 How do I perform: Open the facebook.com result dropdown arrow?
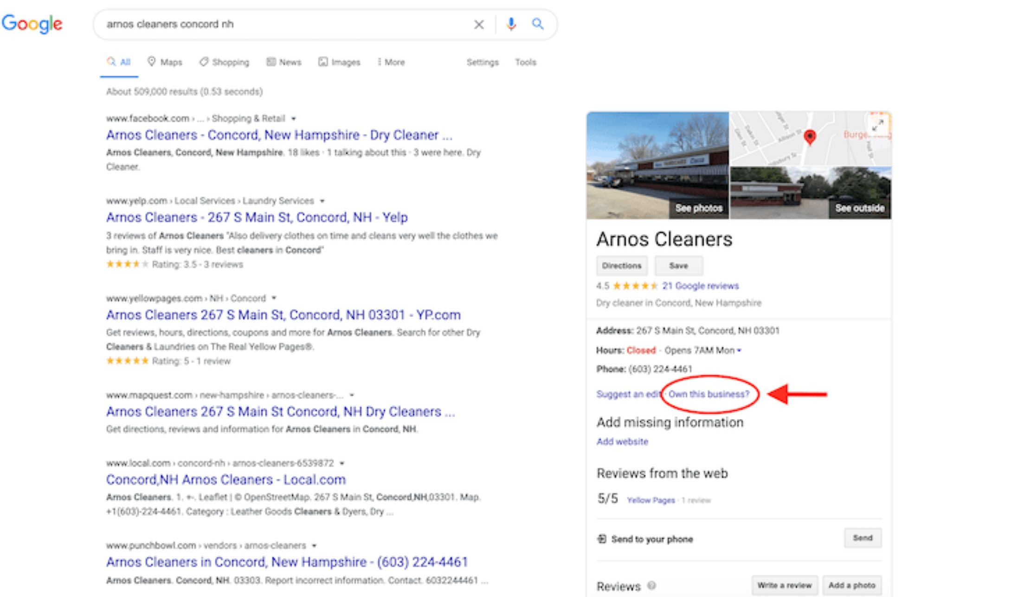[x=293, y=119]
